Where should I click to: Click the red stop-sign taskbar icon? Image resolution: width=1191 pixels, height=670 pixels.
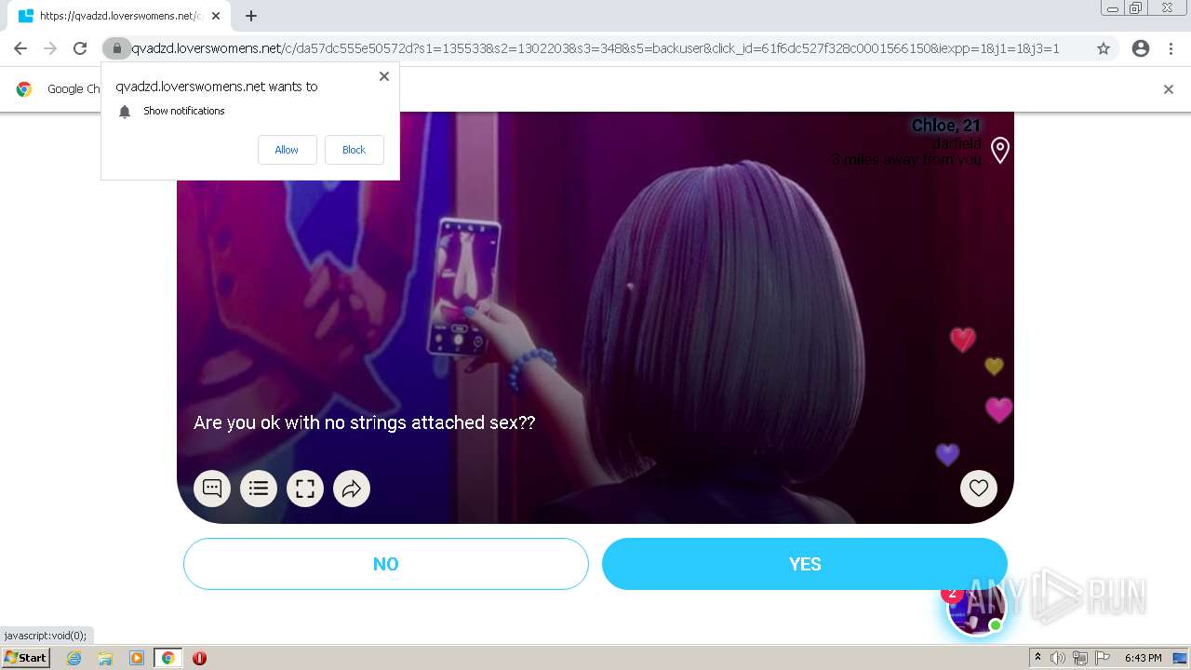tap(199, 658)
